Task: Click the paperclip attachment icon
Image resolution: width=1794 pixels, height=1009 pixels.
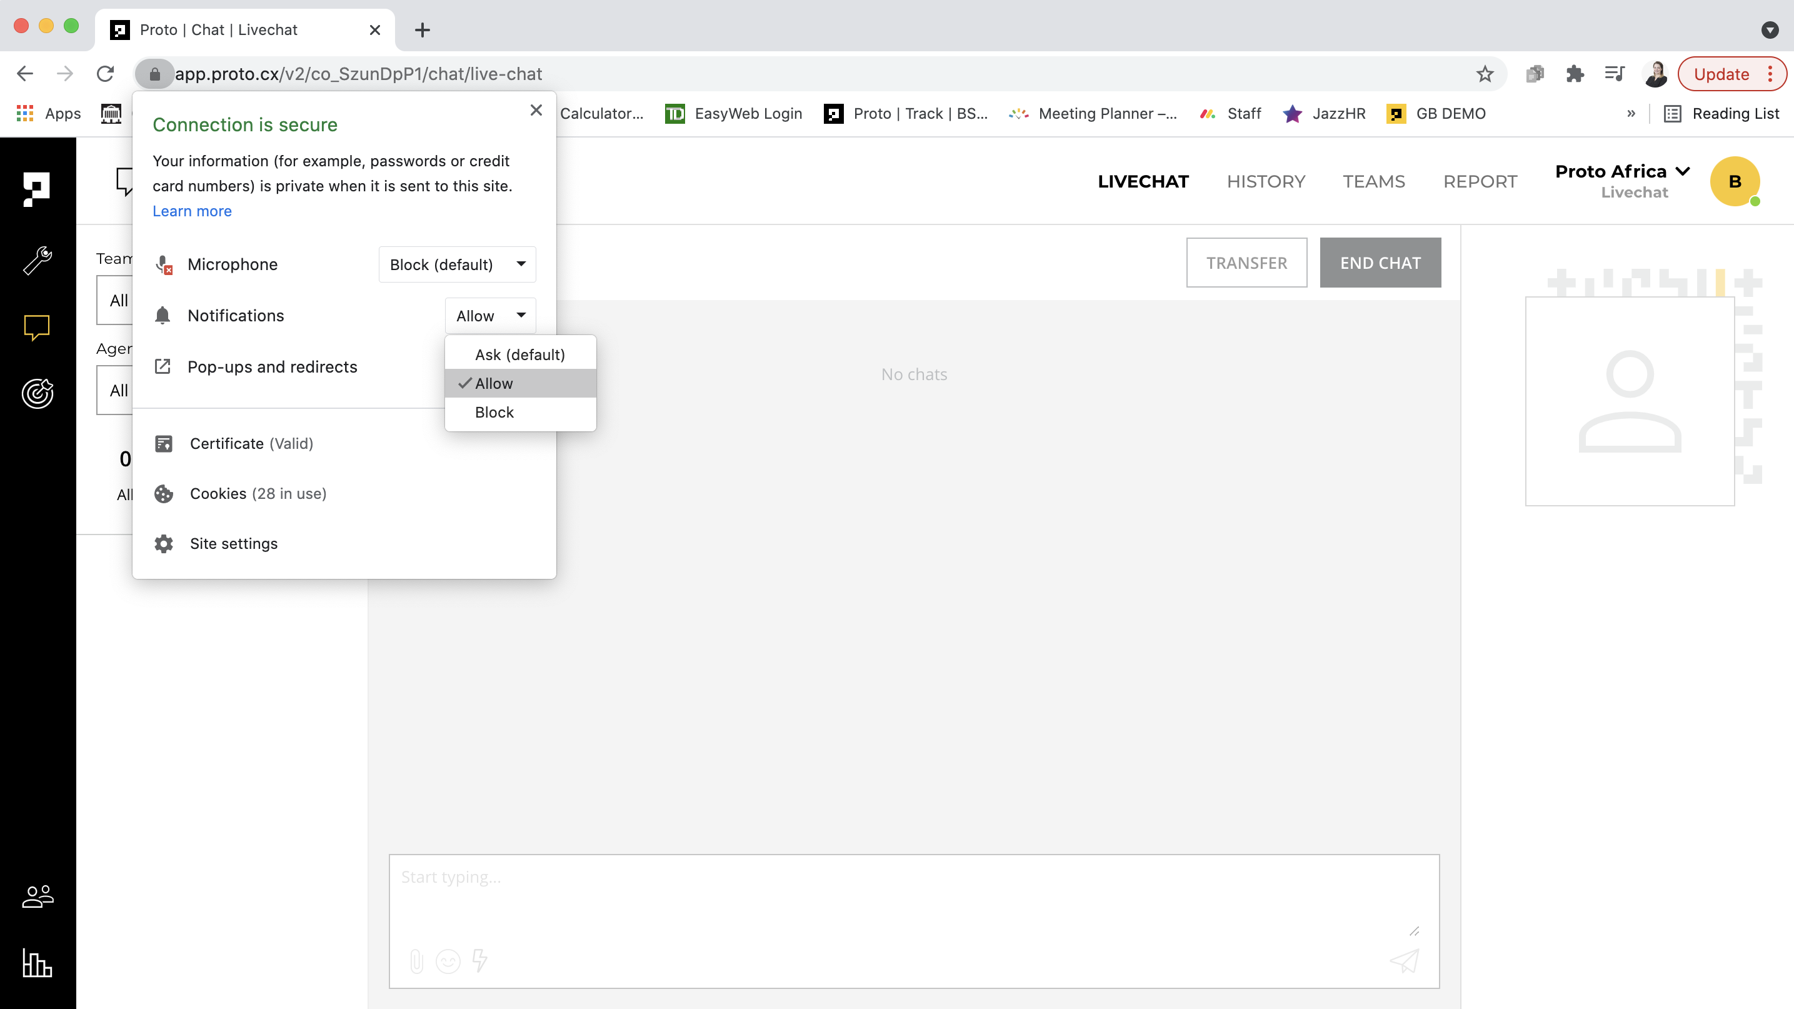Action: click(x=416, y=961)
